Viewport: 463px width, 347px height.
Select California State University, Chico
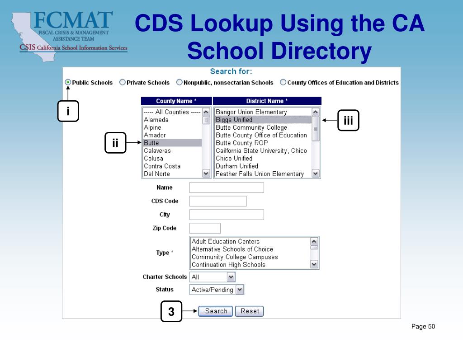coord(263,150)
